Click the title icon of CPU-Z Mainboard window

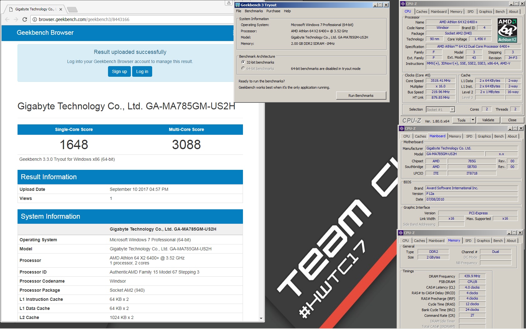click(x=402, y=128)
